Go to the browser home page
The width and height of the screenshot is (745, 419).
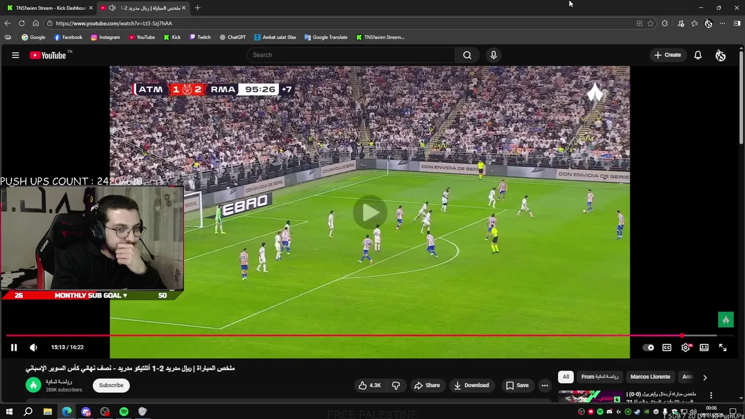click(x=36, y=23)
